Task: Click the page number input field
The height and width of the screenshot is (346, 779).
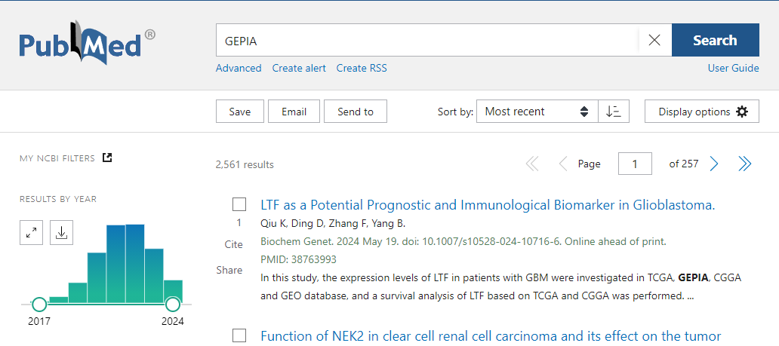Action: pyautogui.click(x=635, y=164)
